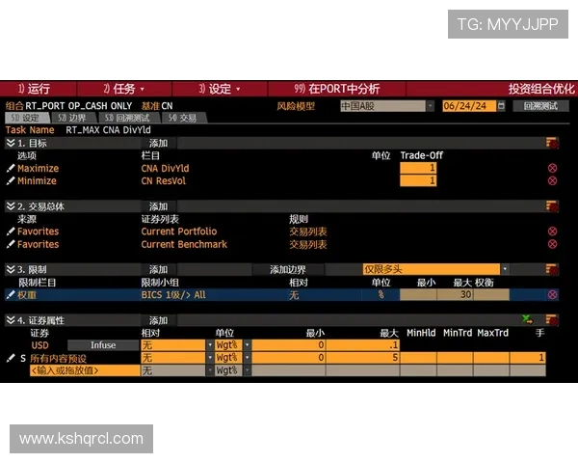Remove the 权重 BICS constraint row
The height and width of the screenshot is (463, 578).
(x=552, y=294)
